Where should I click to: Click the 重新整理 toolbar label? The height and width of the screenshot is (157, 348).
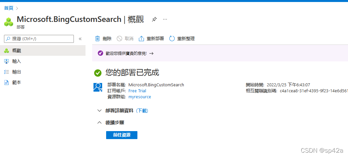point(186,39)
